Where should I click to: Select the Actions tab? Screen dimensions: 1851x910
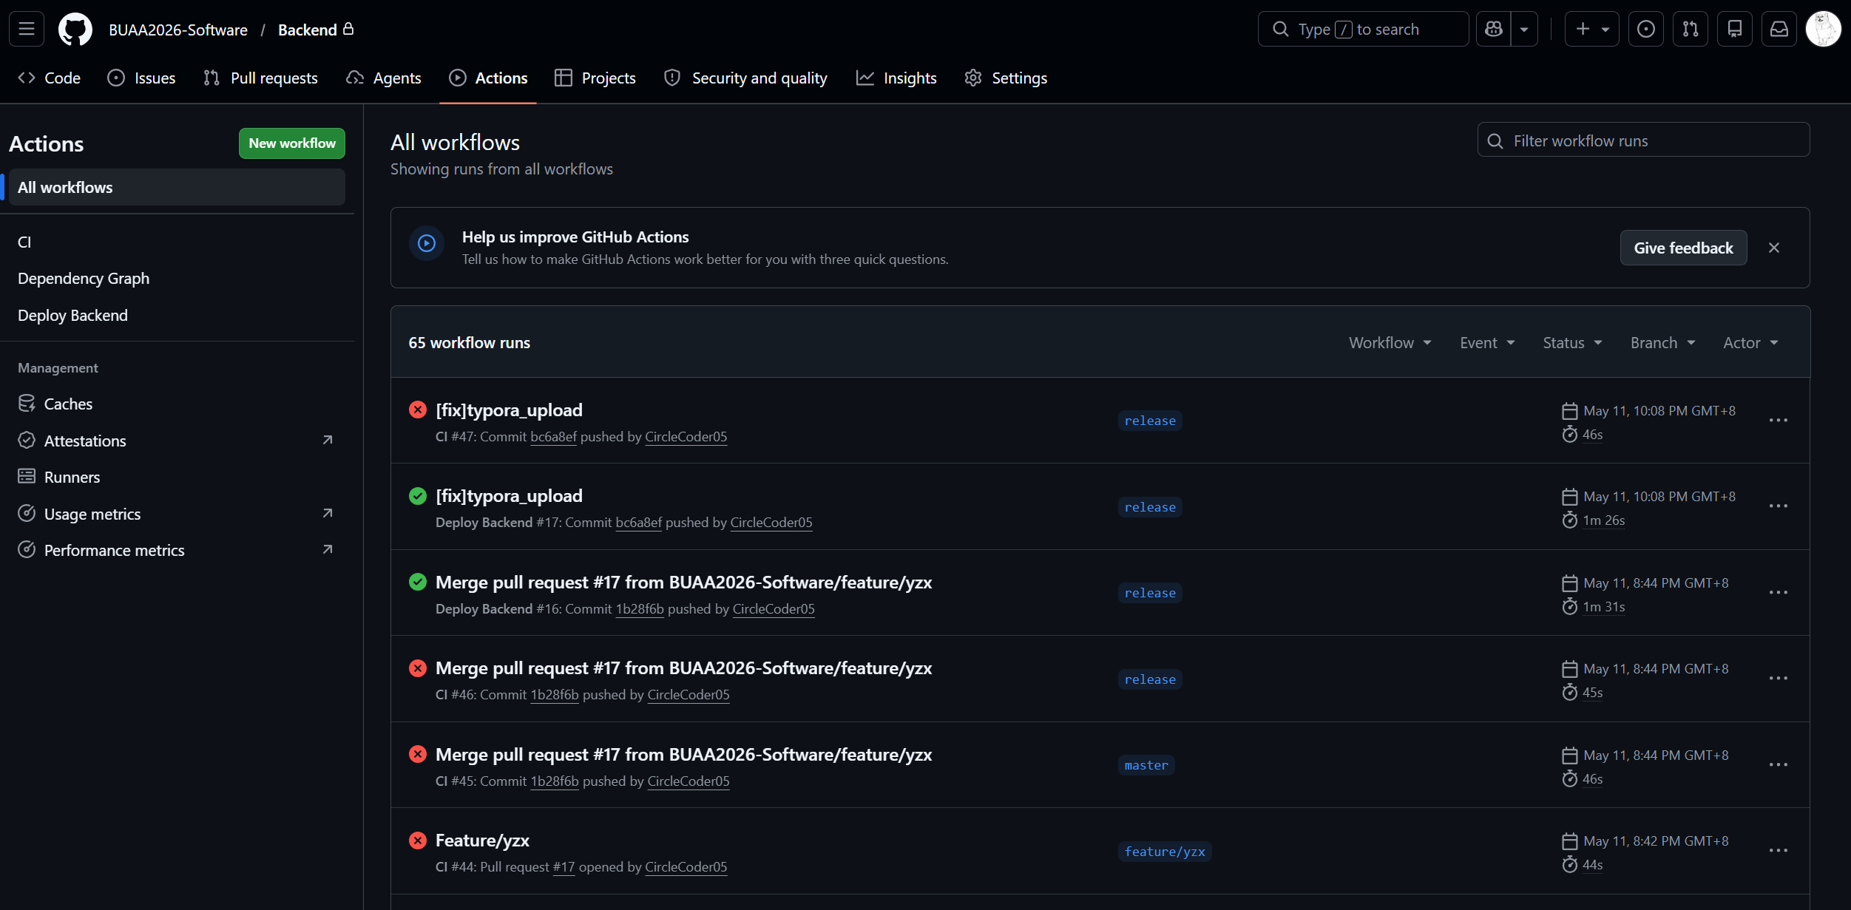point(488,78)
